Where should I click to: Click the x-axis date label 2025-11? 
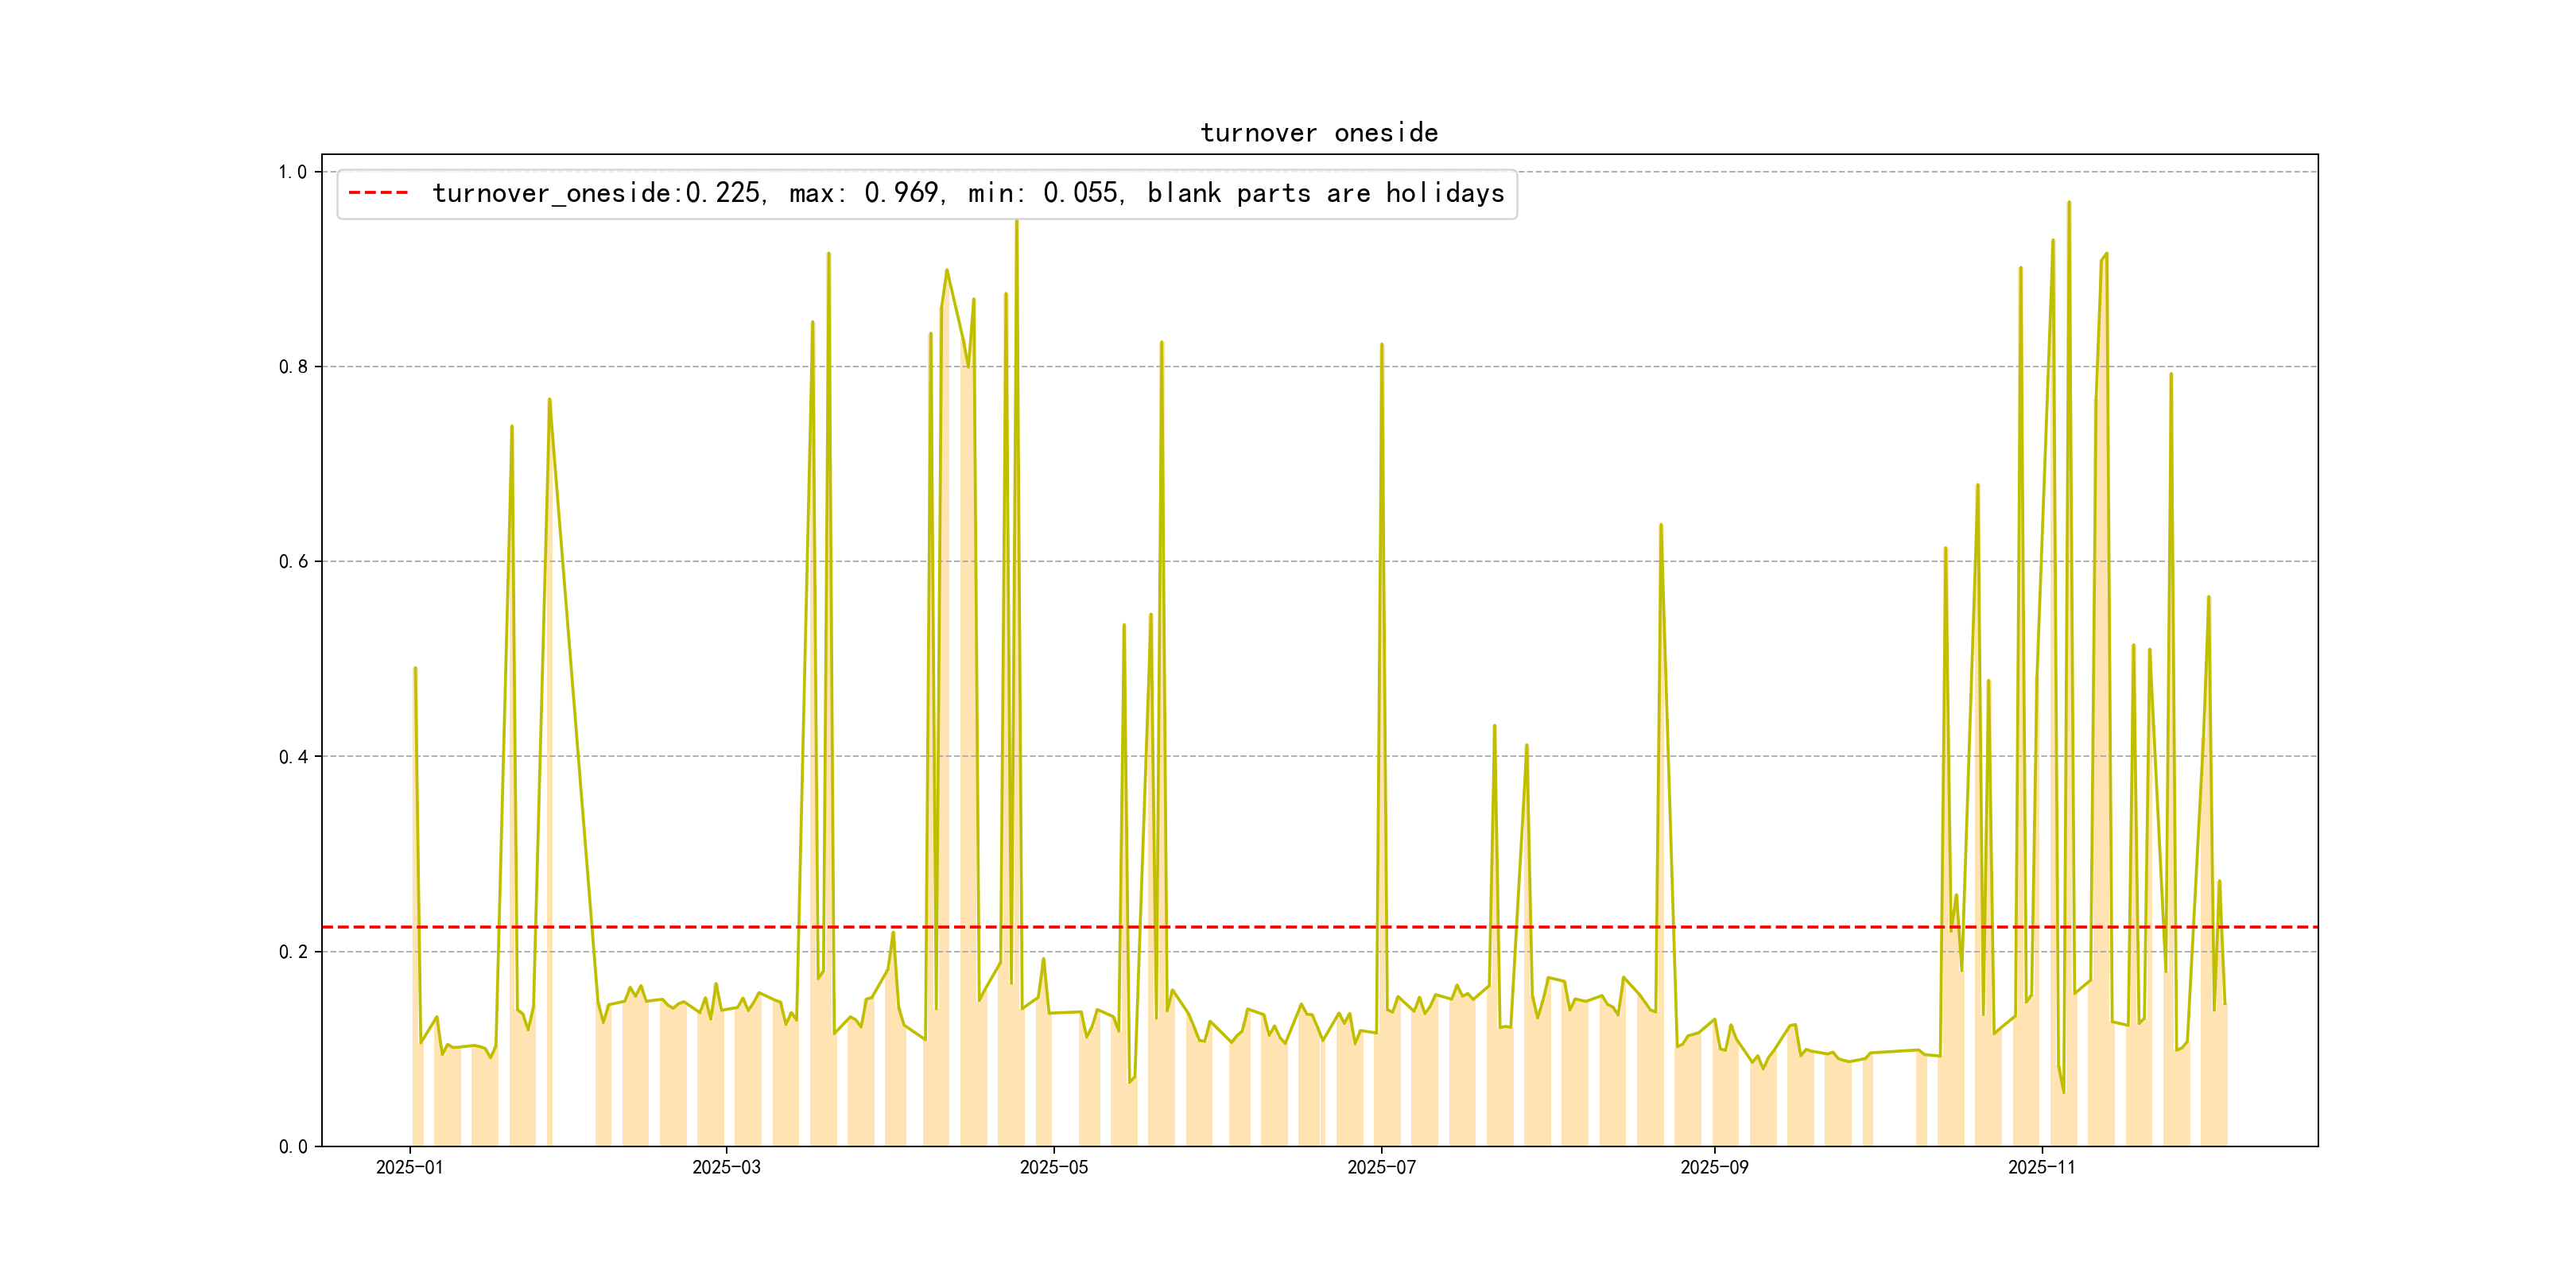tap(2041, 1168)
